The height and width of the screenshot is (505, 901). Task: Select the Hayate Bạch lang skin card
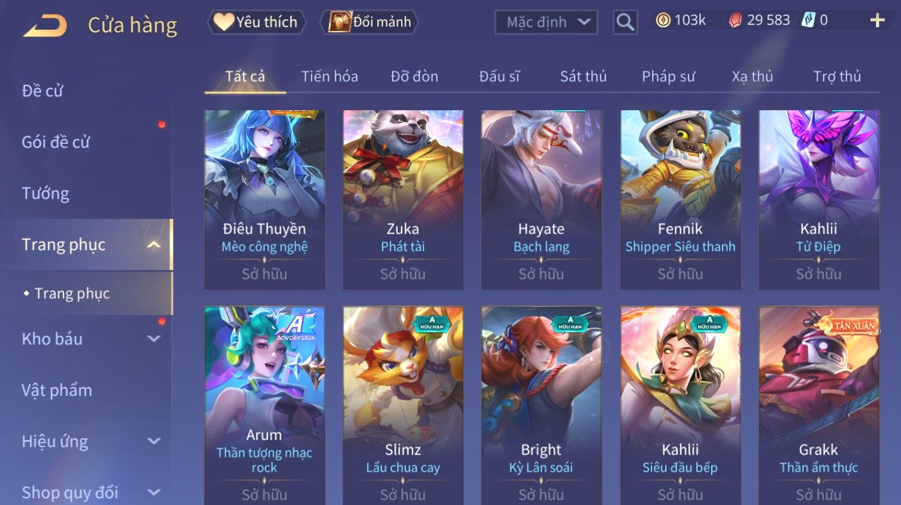point(541,199)
